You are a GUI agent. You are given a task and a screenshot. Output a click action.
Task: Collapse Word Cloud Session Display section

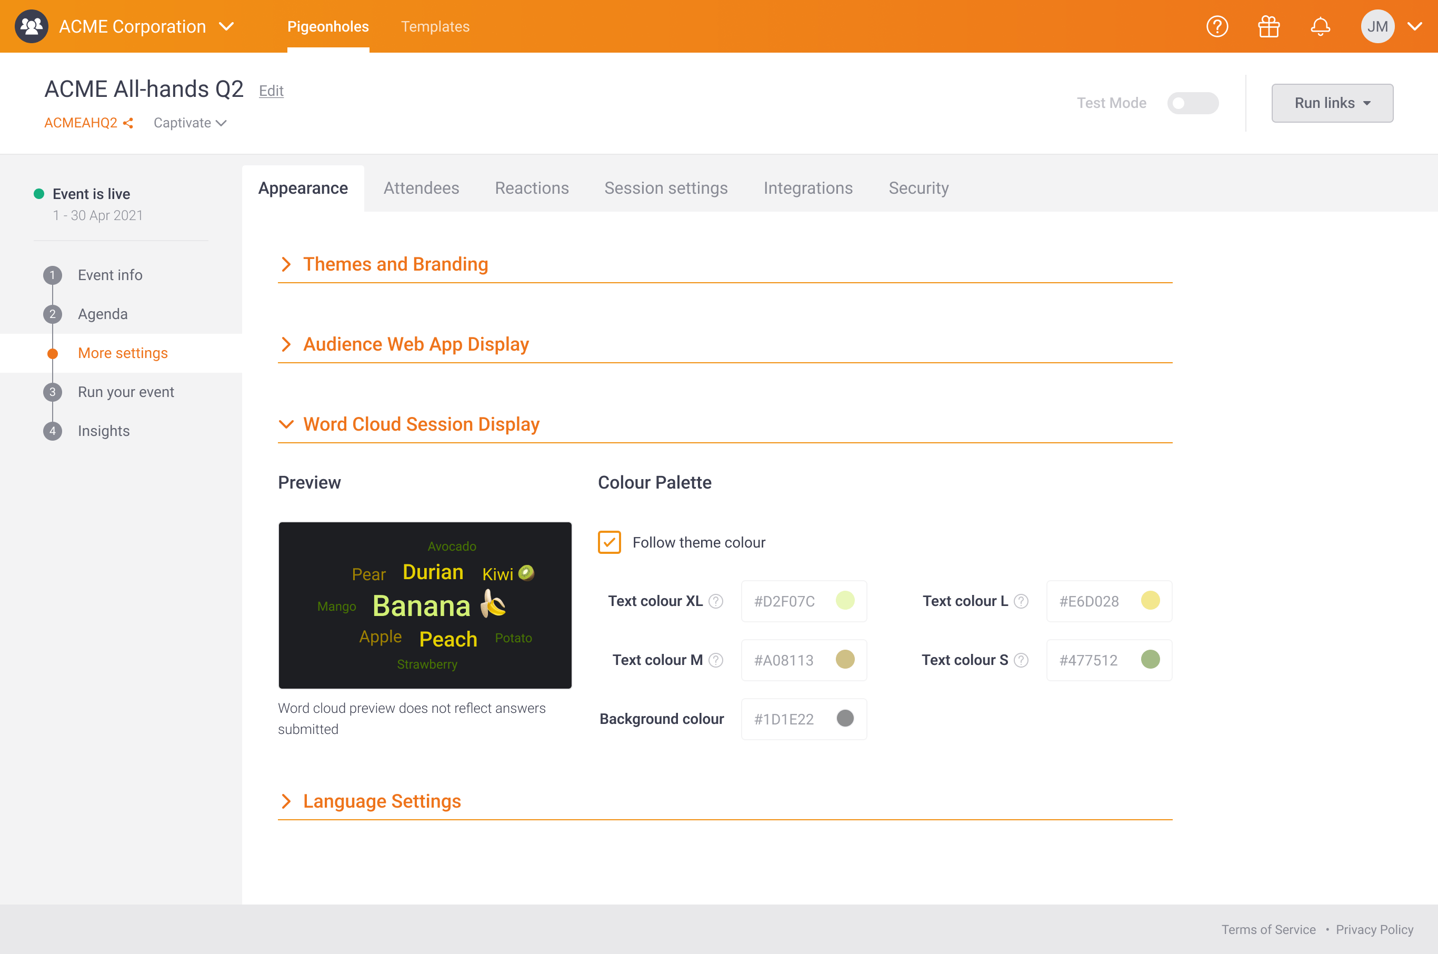tap(421, 424)
